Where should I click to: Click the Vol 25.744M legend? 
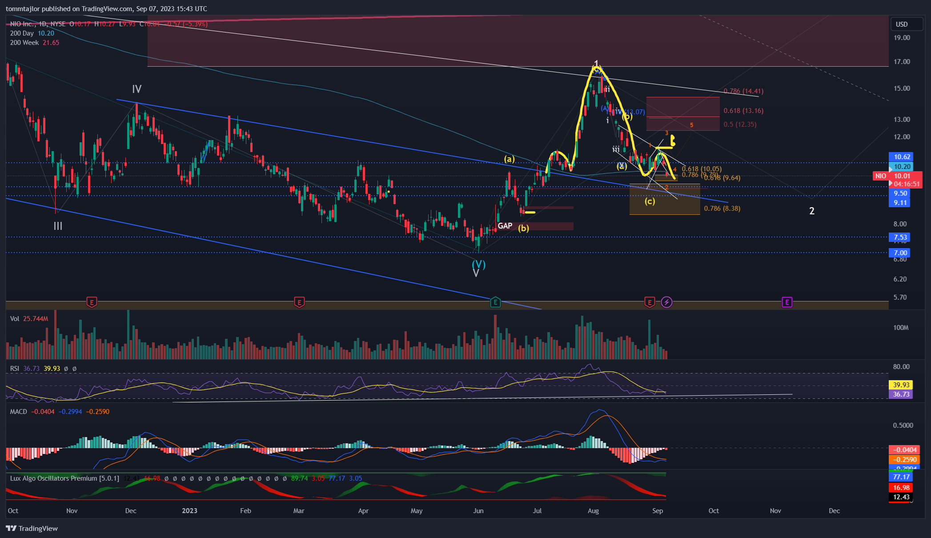pyautogui.click(x=29, y=319)
